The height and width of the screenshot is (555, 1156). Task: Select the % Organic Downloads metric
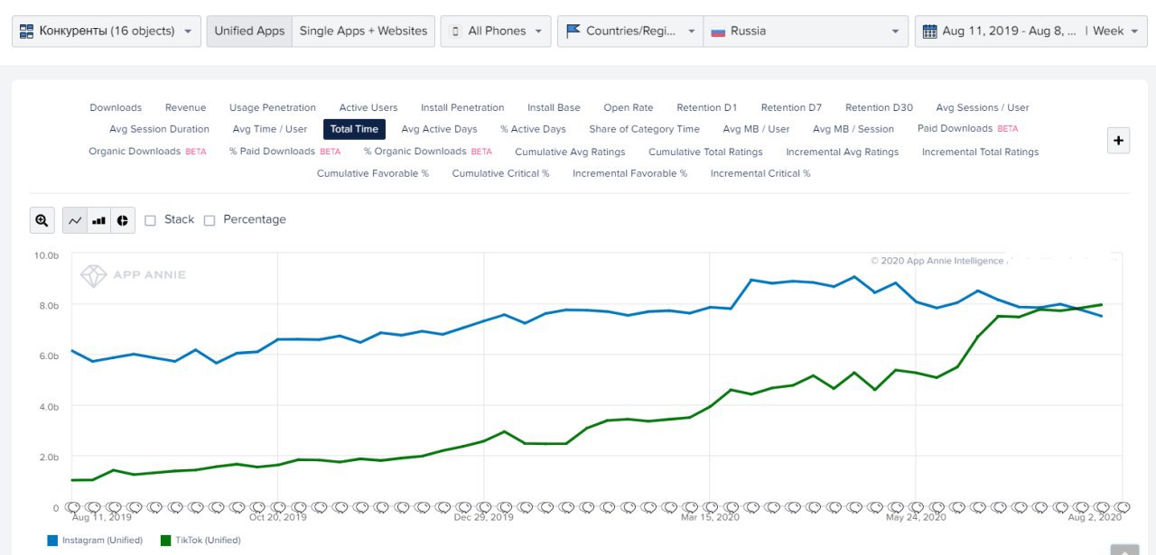point(428,152)
